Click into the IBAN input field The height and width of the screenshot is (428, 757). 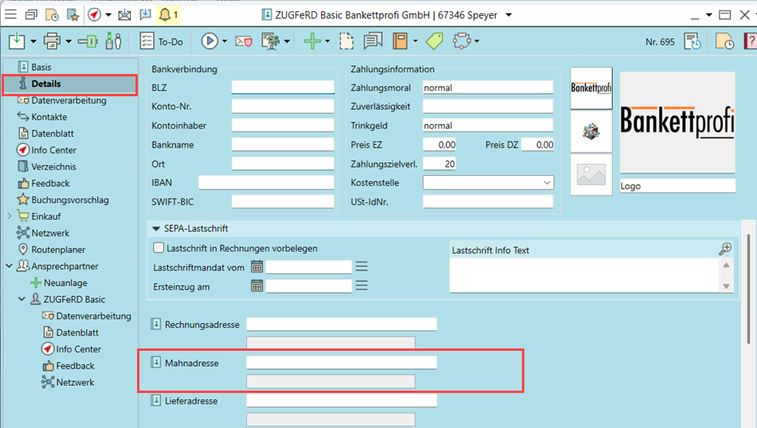tap(265, 183)
